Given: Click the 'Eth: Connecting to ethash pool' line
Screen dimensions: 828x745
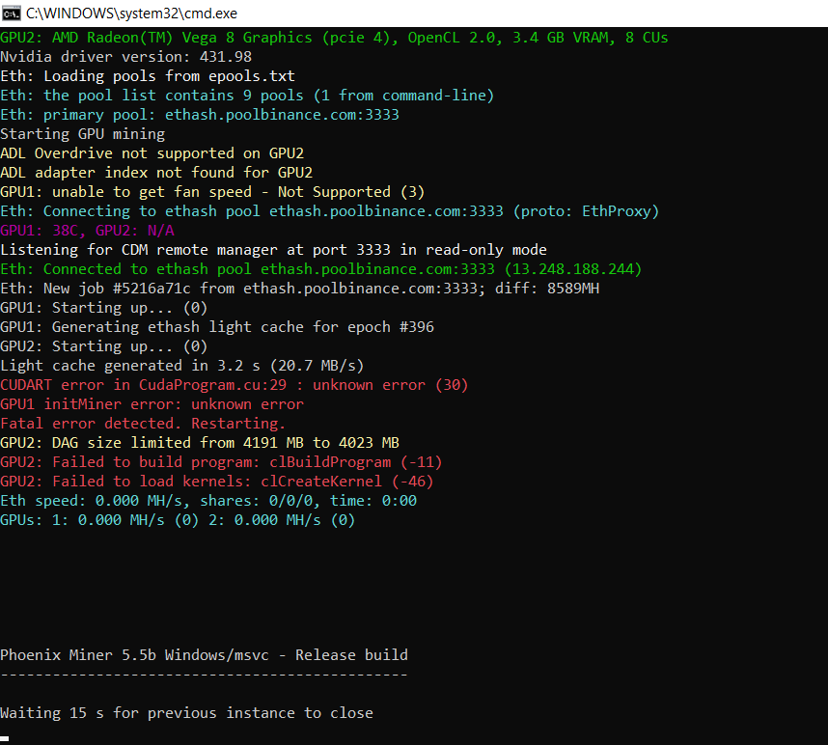Looking at the screenshot, I should [329, 211].
